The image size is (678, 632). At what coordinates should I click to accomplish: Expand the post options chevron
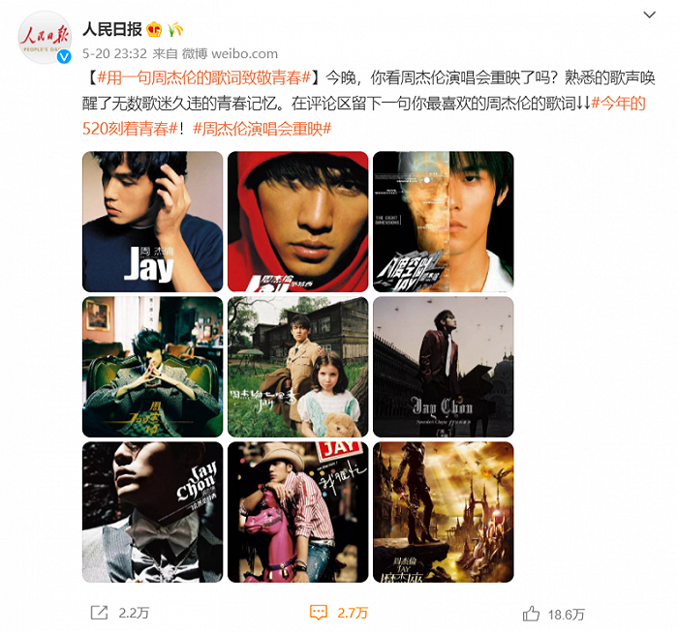pos(650,15)
